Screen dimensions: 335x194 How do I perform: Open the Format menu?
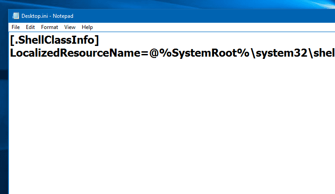click(x=50, y=27)
